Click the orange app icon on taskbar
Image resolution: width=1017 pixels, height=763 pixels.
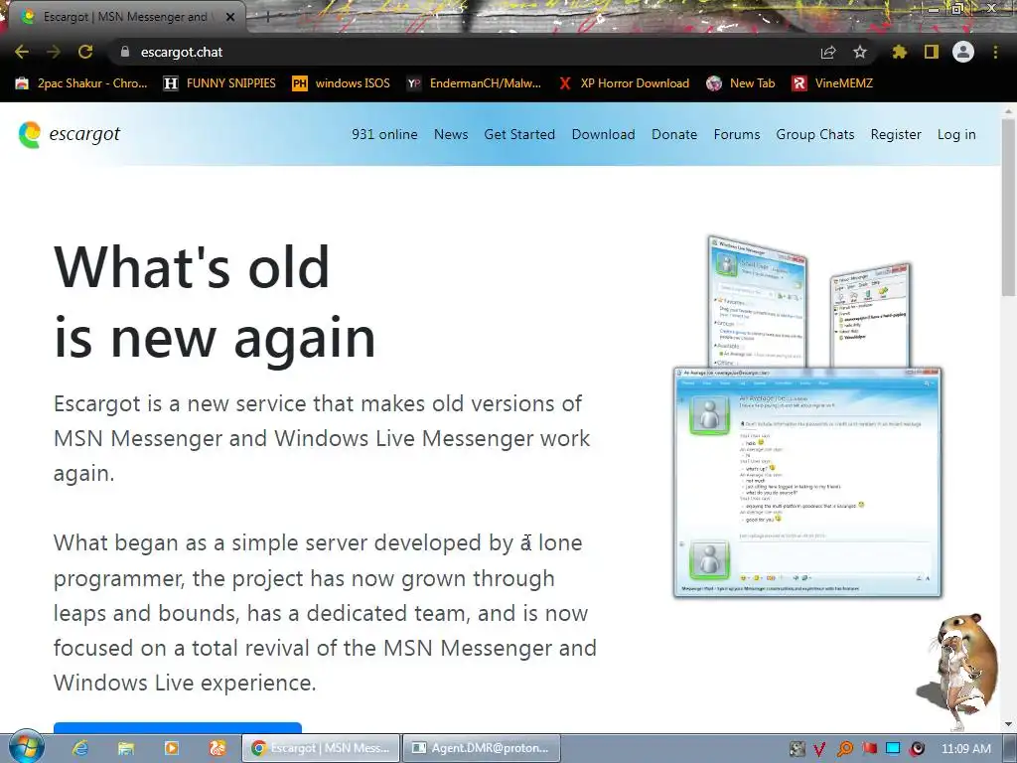click(x=218, y=748)
